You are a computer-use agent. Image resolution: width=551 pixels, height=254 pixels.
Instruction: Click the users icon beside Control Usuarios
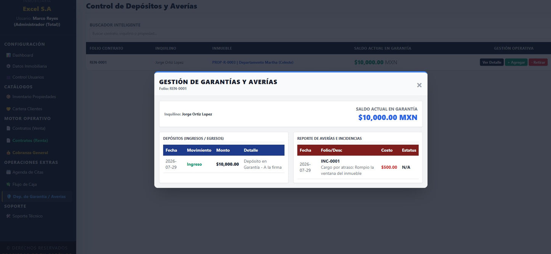click(x=9, y=77)
